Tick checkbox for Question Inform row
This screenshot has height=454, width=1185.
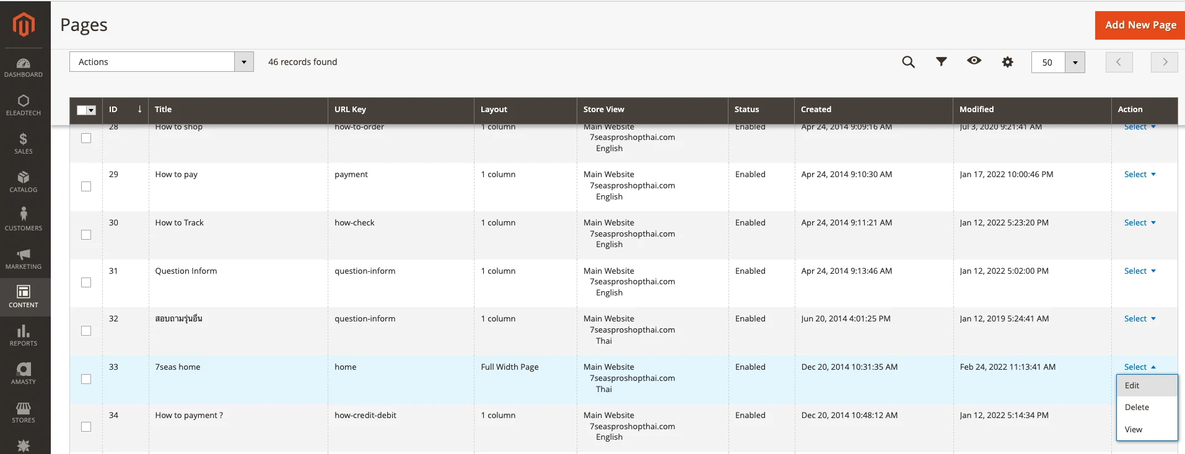pos(86,282)
